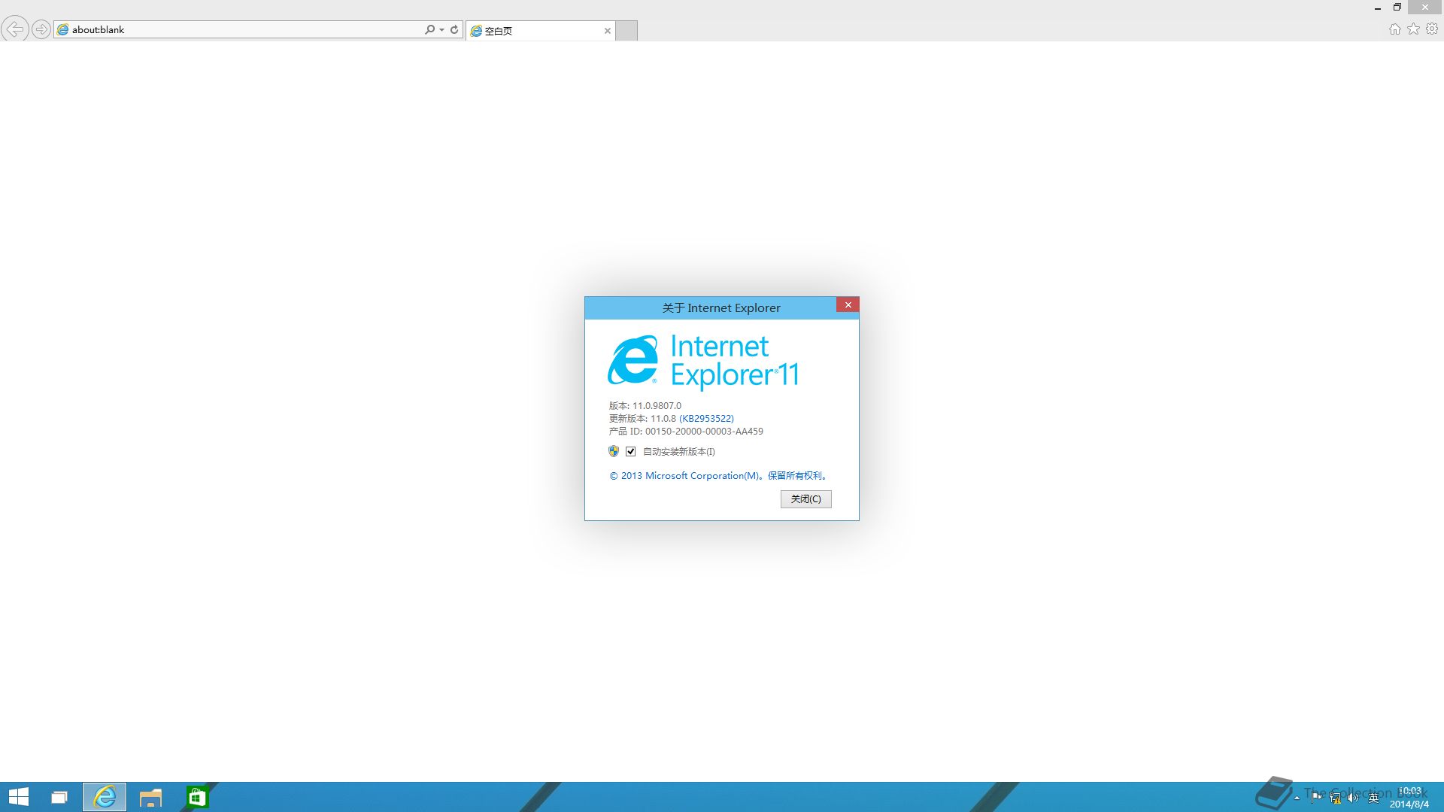The width and height of the screenshot is (1444, 812).
Task: Open the address bar autocomplete dropdown arrow
Action: [x=441, y=29]
